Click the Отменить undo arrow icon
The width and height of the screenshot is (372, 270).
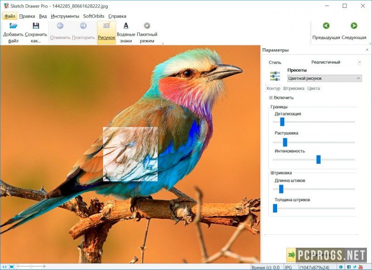[60, 26]
